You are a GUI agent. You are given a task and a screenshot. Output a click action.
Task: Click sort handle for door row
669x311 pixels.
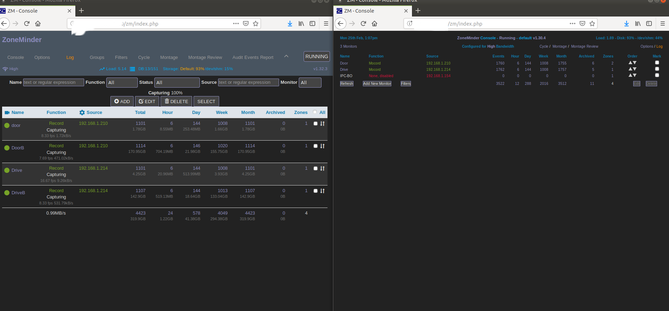click(323, 124)
